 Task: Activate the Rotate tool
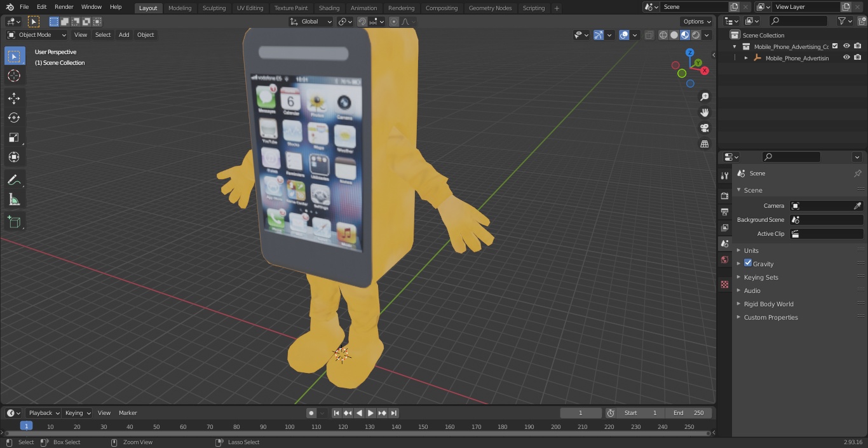pyautogui.click(x=14, y=118)
